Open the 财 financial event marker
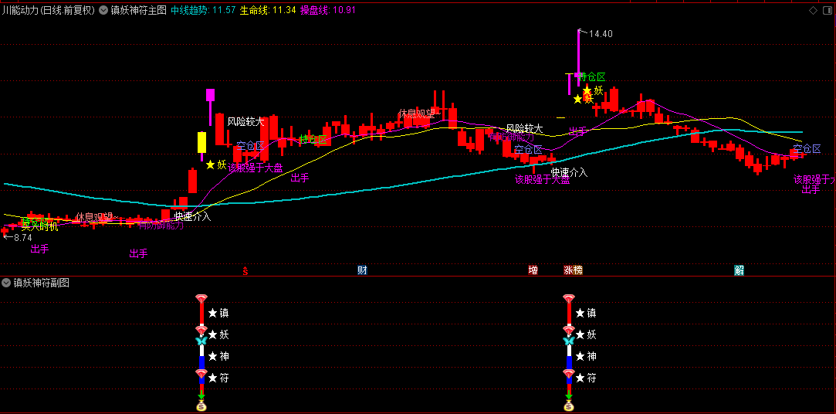Viewport: 836px width, 414px height. [x=363, y=270]
